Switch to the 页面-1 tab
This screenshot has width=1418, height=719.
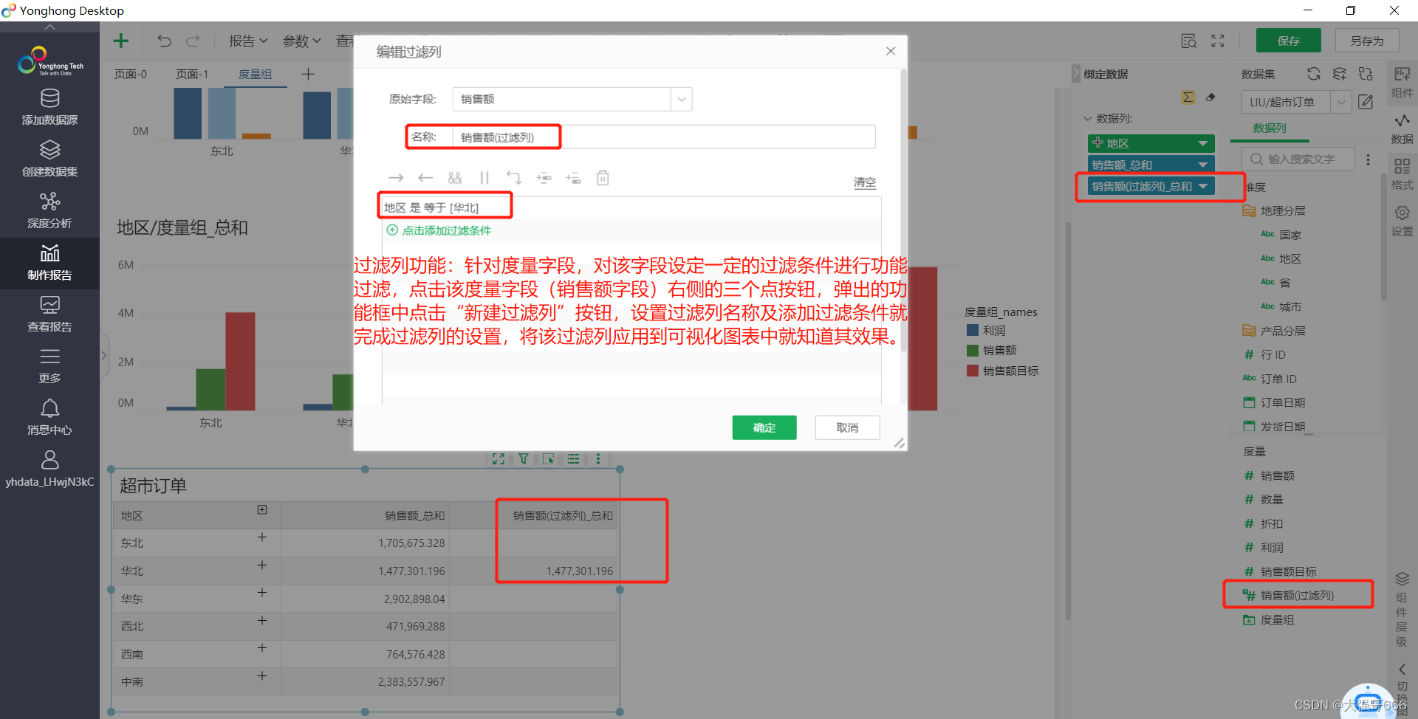click(x=192, y=74)
